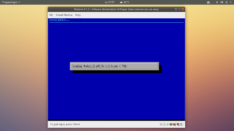Open the clock showing zo 17:07
Viewport: 234px width, 131px height.
[x=109, y=2]
